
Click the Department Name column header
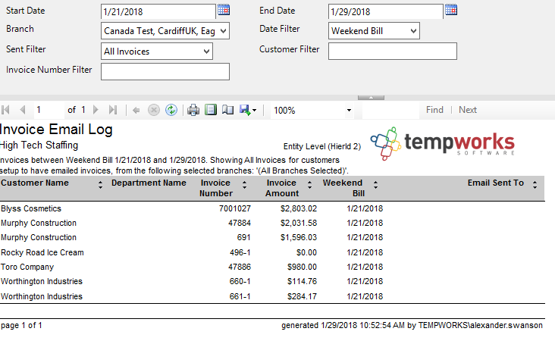coord(149,183)
